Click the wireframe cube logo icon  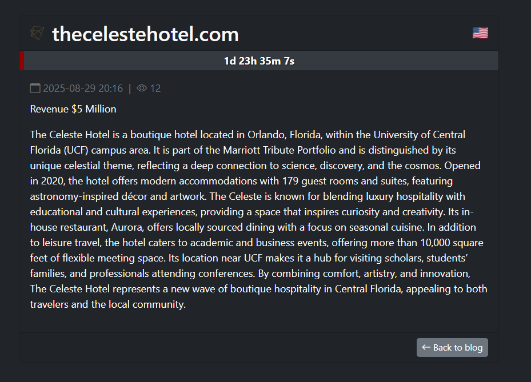point(36,33)
